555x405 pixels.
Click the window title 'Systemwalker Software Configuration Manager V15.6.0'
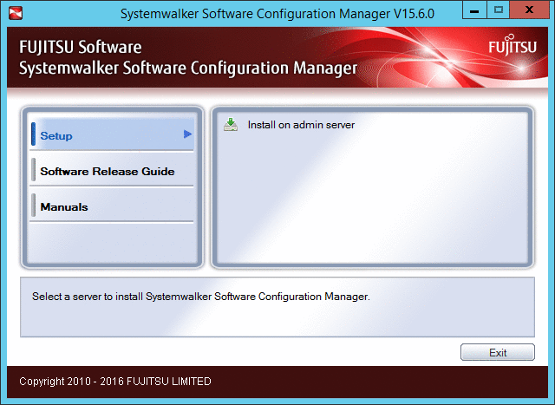(277, 14)
